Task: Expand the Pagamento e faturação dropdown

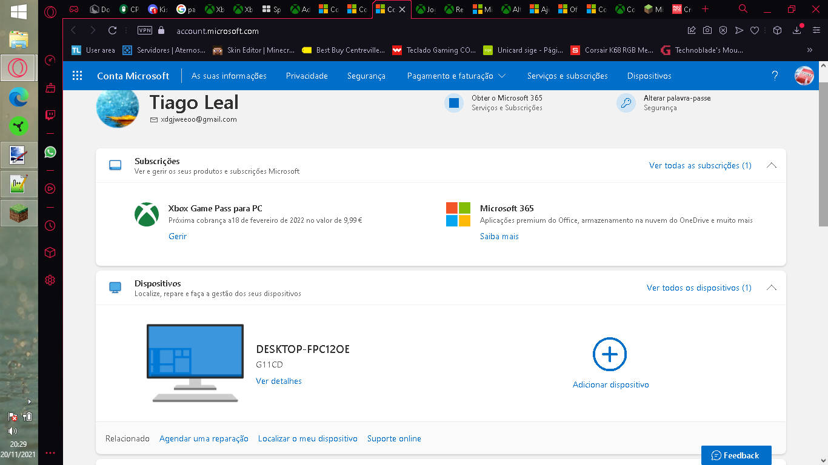Action: [456, 76]
